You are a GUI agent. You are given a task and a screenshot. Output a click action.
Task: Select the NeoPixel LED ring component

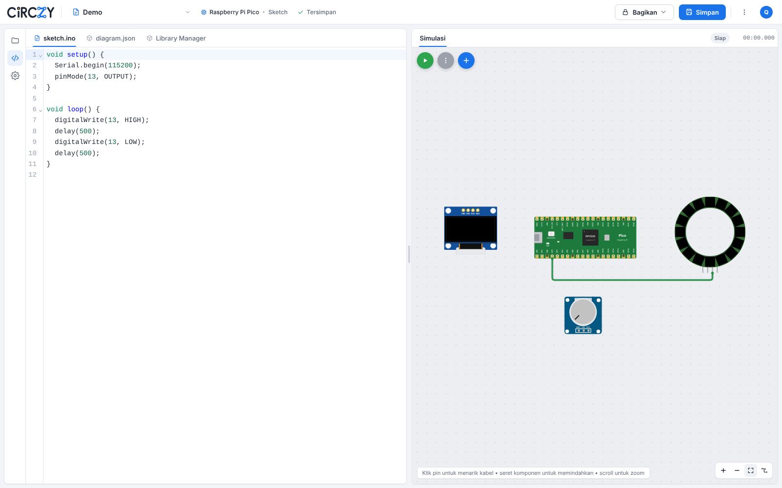click(710, 232)
